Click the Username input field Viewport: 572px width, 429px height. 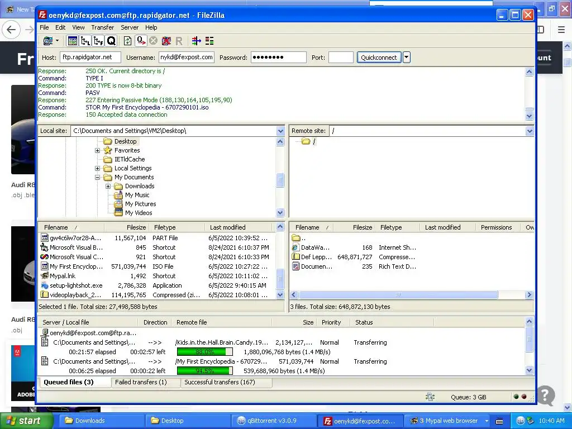point(187,58)
